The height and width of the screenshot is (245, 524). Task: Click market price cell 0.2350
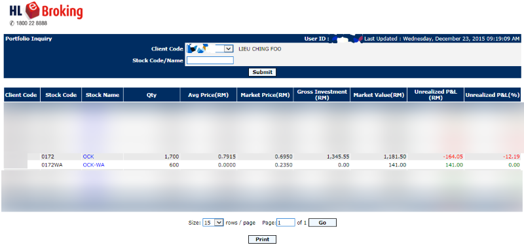pos(284,165)
